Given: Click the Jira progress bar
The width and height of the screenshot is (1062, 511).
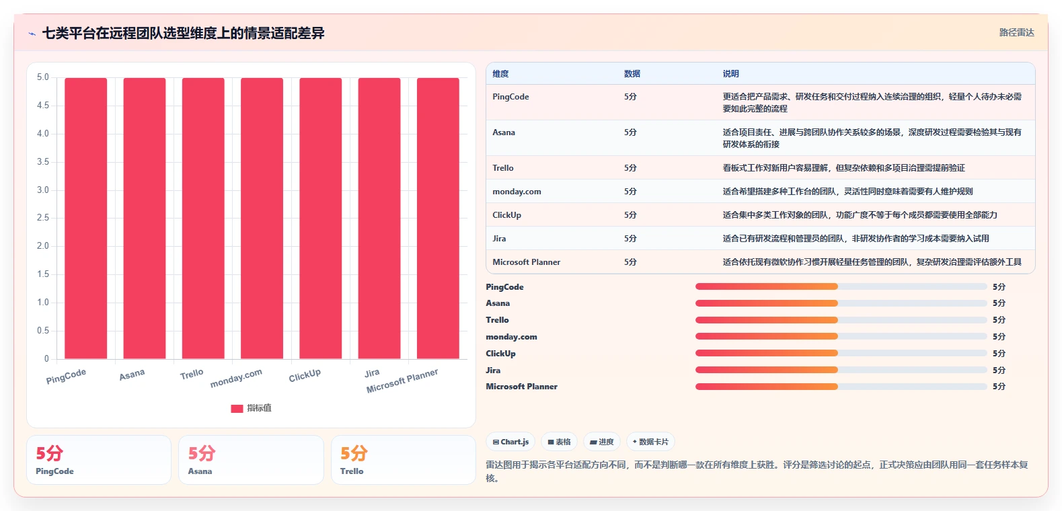Looking at the screenshot, I should pos(841,370).
